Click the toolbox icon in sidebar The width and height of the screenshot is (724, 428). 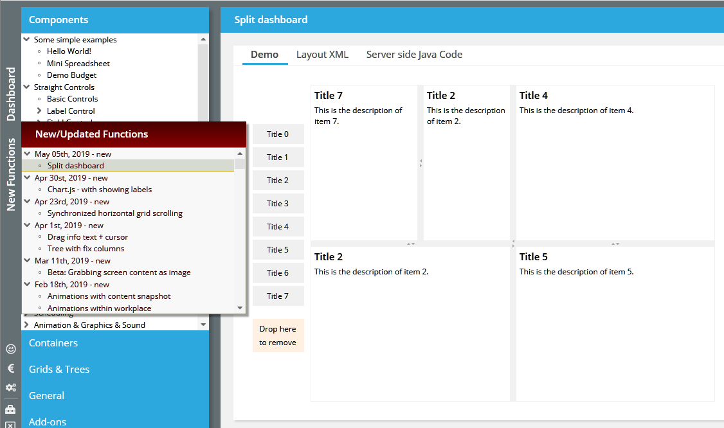tap(10, 409)
